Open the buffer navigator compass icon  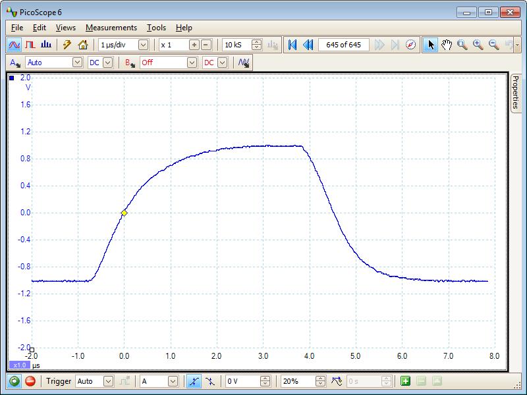pos(410,45)
